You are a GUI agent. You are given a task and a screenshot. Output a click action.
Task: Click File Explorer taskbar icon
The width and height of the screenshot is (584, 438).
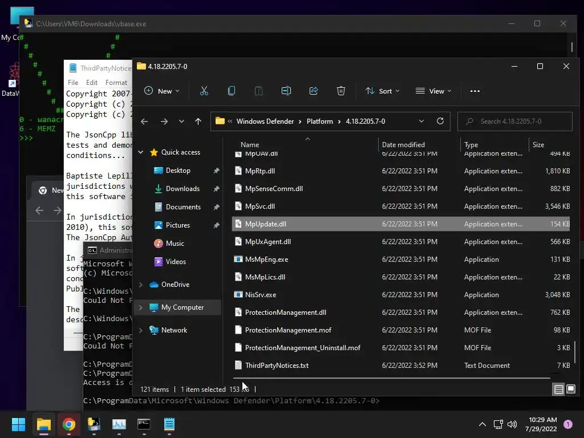[43, 424]
